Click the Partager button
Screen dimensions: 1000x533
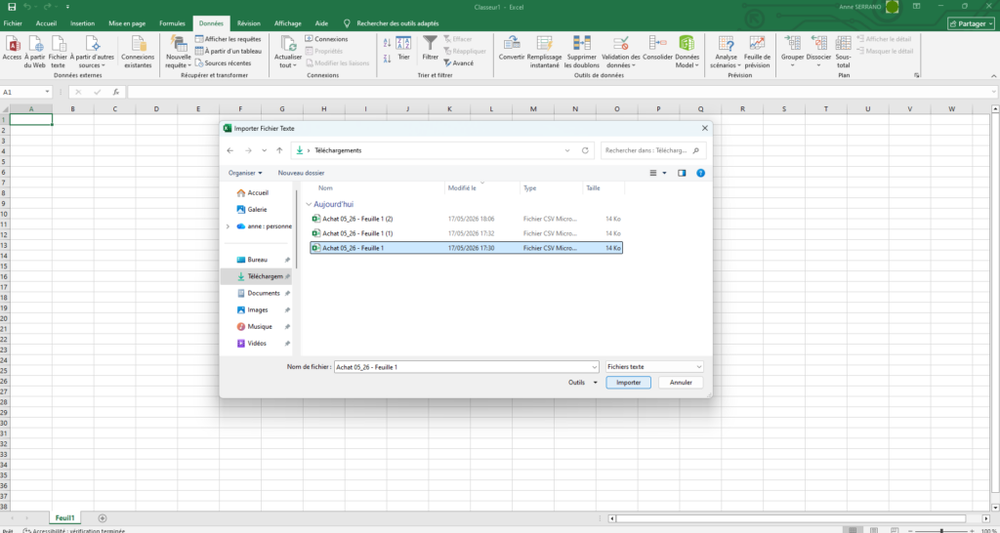click(971, 23)
